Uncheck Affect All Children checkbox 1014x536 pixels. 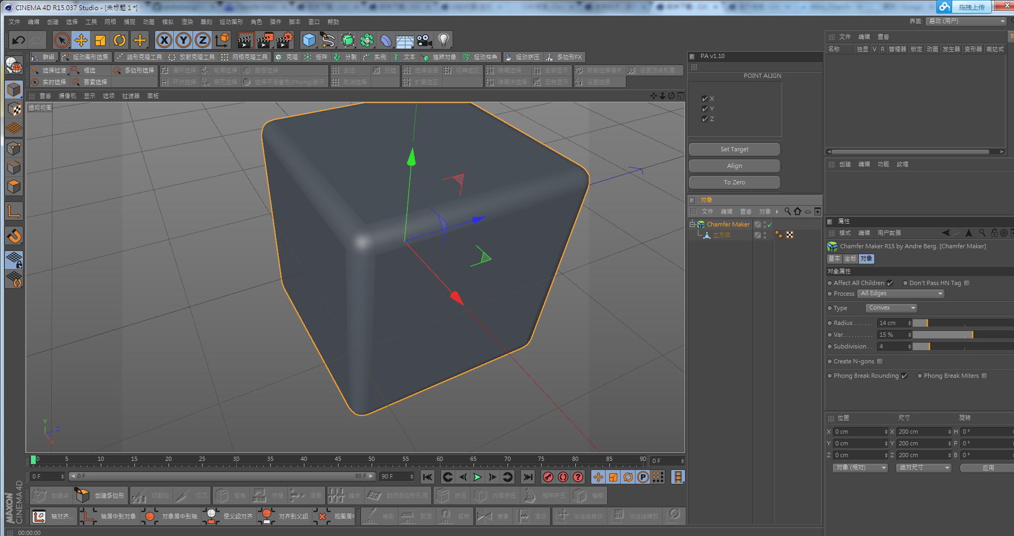point(890,283)
